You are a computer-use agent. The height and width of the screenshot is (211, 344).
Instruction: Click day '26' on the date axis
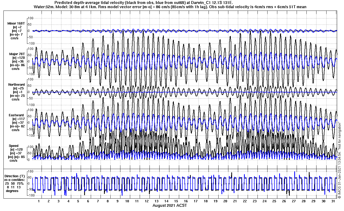[x=284, y=201]
